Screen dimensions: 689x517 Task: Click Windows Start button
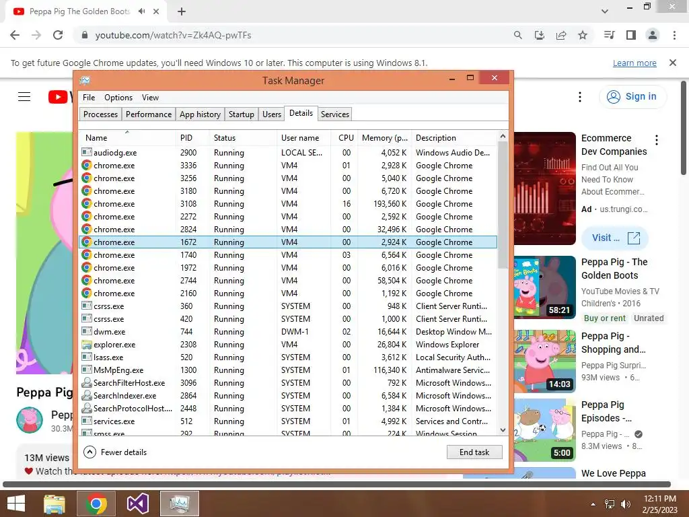pyautogui.click(x=16, y=504)
